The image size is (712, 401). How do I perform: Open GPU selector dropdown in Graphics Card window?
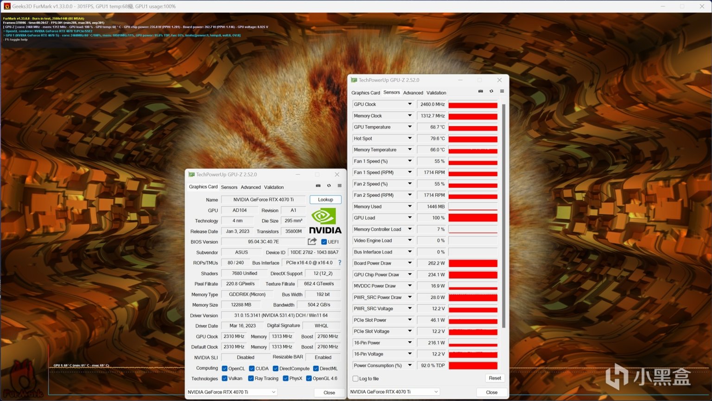click(232, 392)
